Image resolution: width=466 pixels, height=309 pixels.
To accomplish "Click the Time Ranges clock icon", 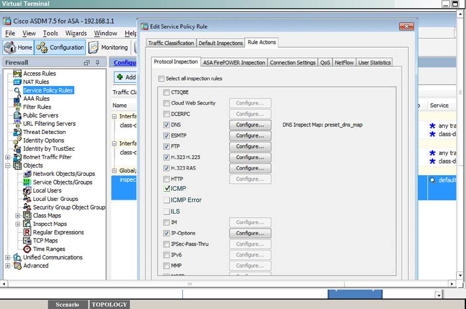I will pos(27,249).
